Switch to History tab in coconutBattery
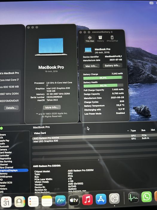 (100, 39)
